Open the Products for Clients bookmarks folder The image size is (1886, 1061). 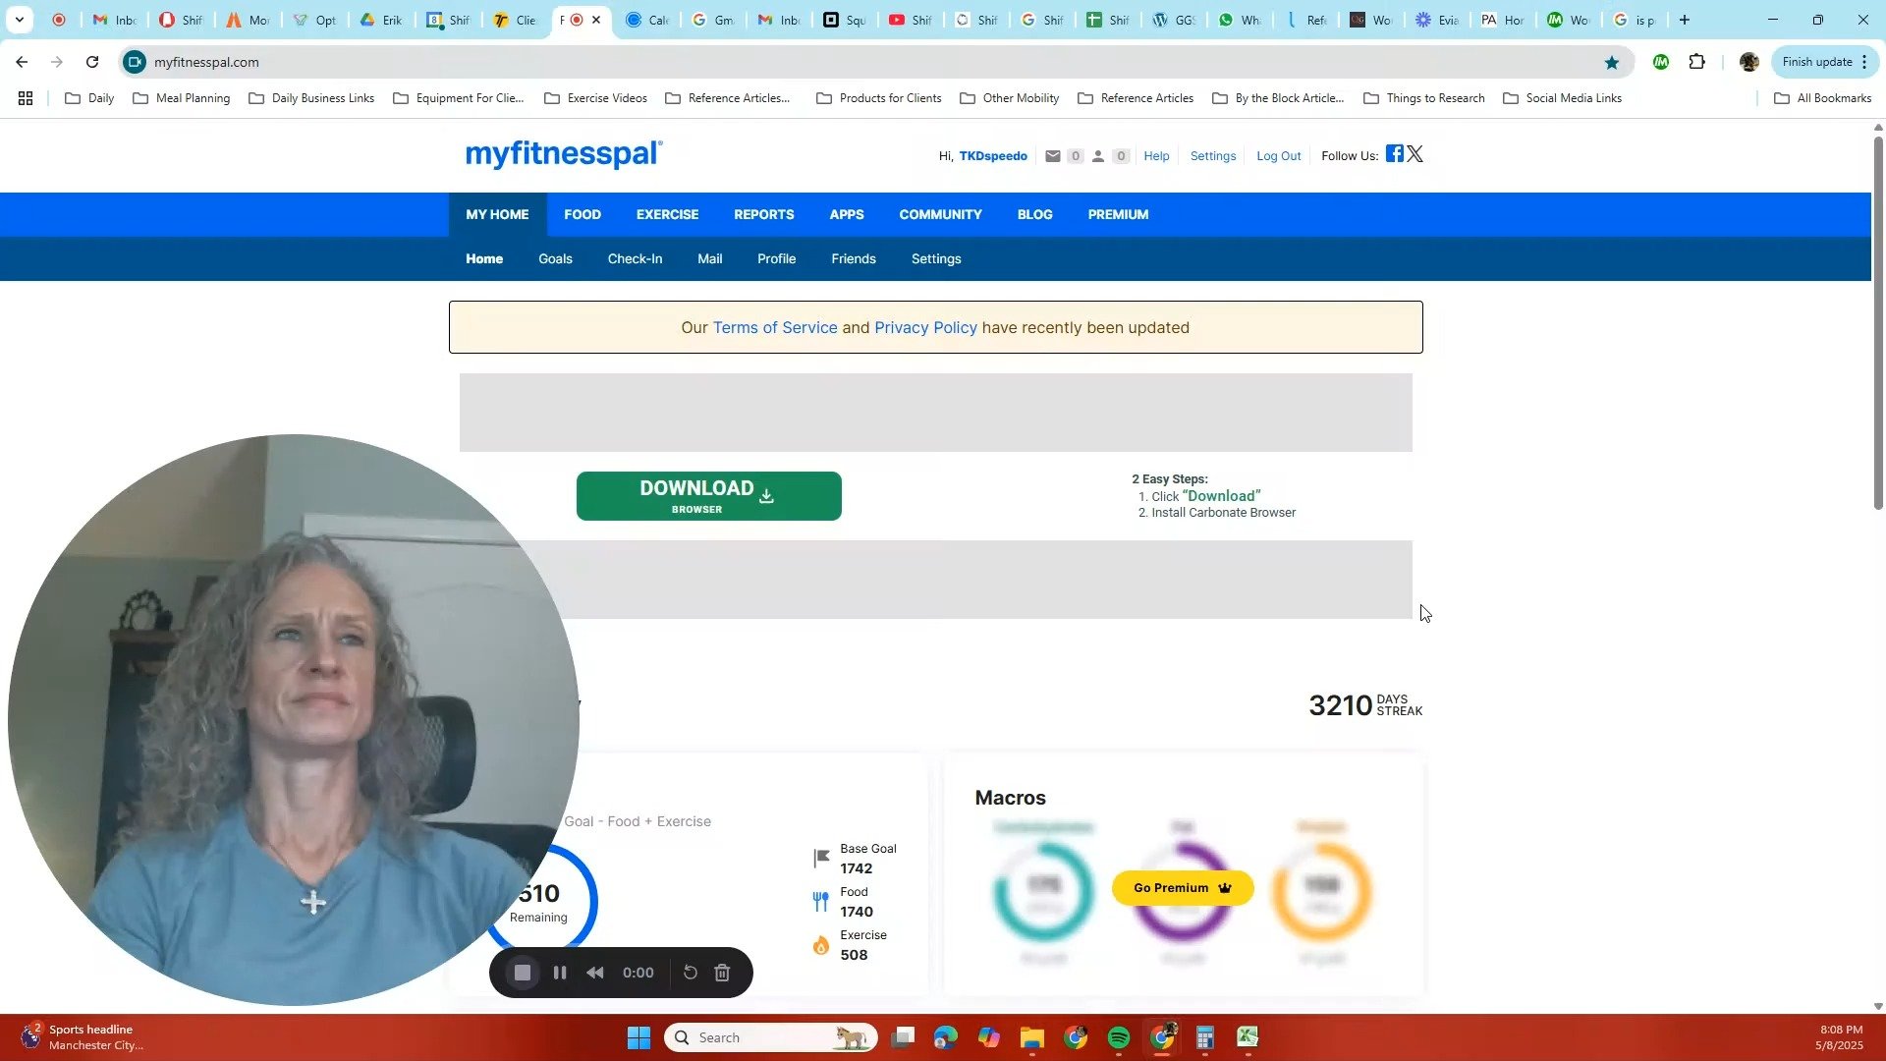879,98
